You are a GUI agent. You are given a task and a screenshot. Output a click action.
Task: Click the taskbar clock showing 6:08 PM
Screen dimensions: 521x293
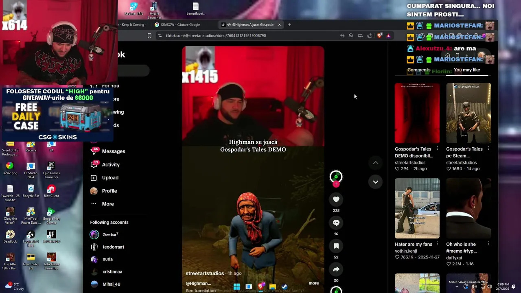click(x=503, y=286)
